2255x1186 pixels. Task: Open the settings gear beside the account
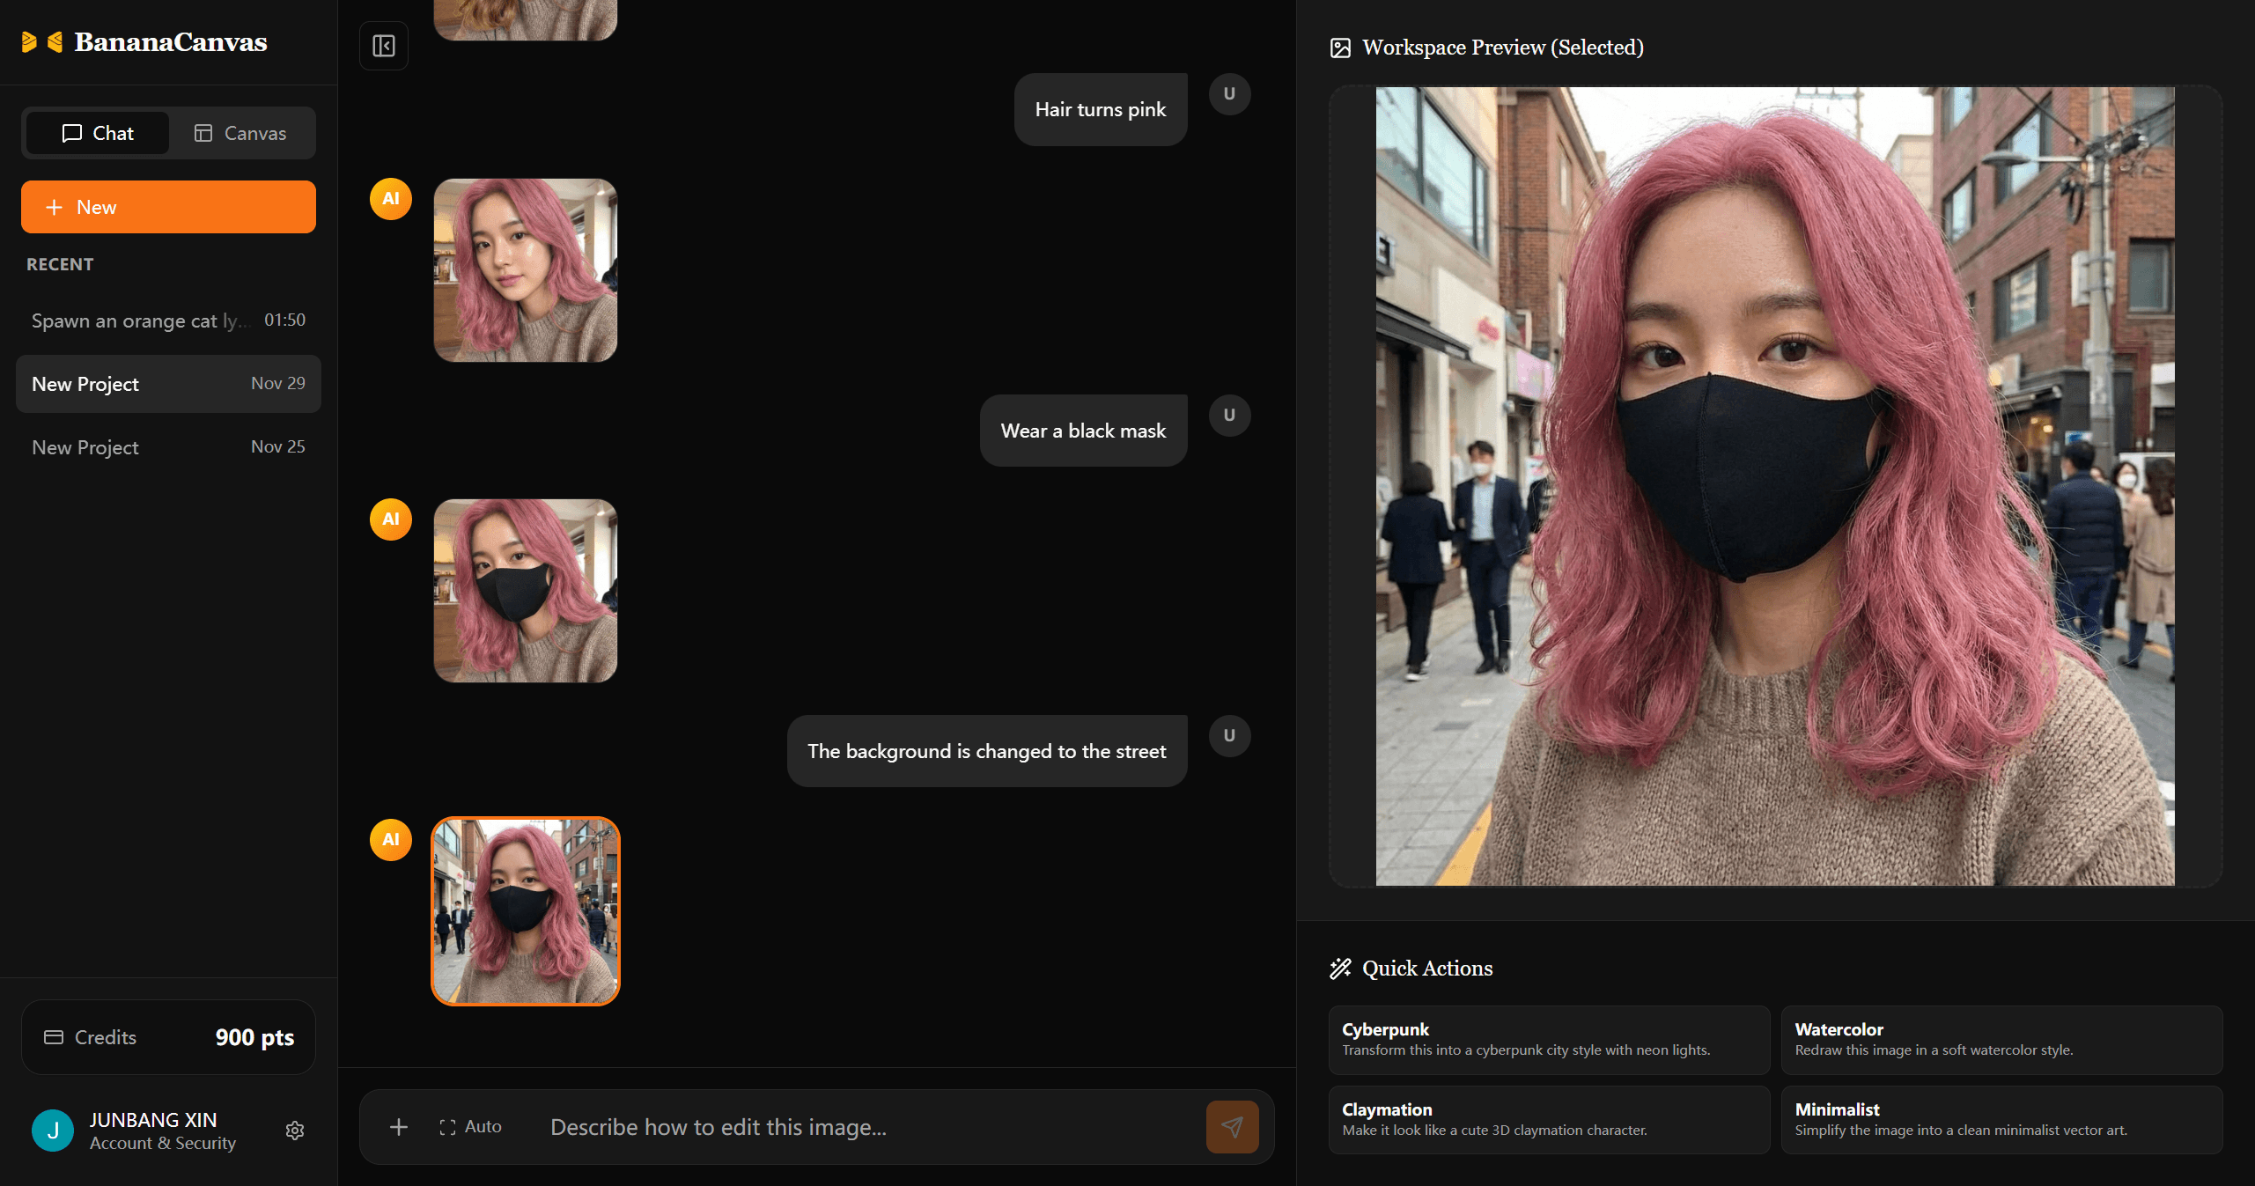pyautogui.click(x=295, y=1131)
